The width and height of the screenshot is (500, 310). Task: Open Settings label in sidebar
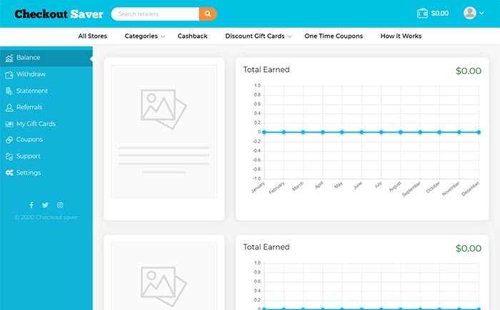[29, 172]
